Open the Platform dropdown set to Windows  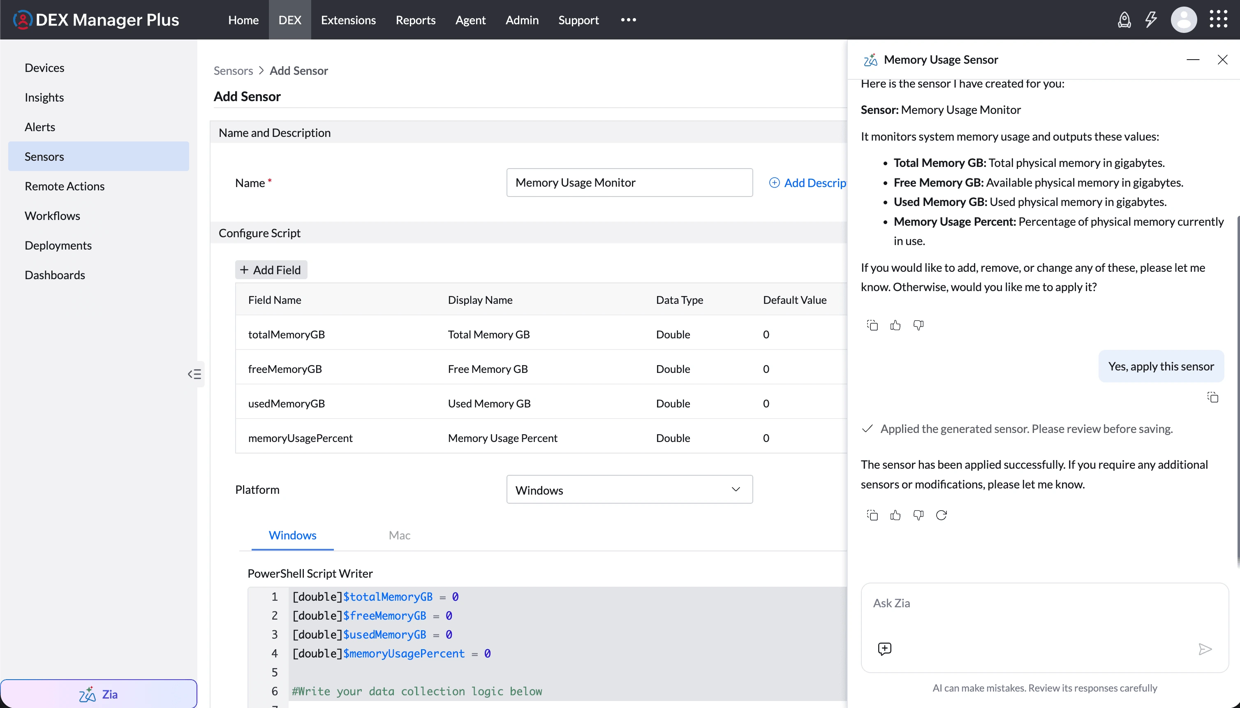[x=629, y=490]
